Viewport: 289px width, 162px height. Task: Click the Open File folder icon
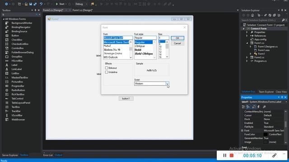[26, 4]
